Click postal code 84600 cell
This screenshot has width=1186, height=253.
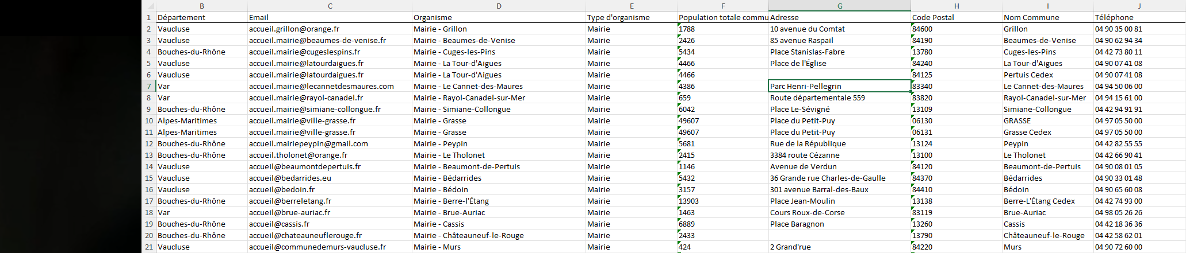point(957,29)
